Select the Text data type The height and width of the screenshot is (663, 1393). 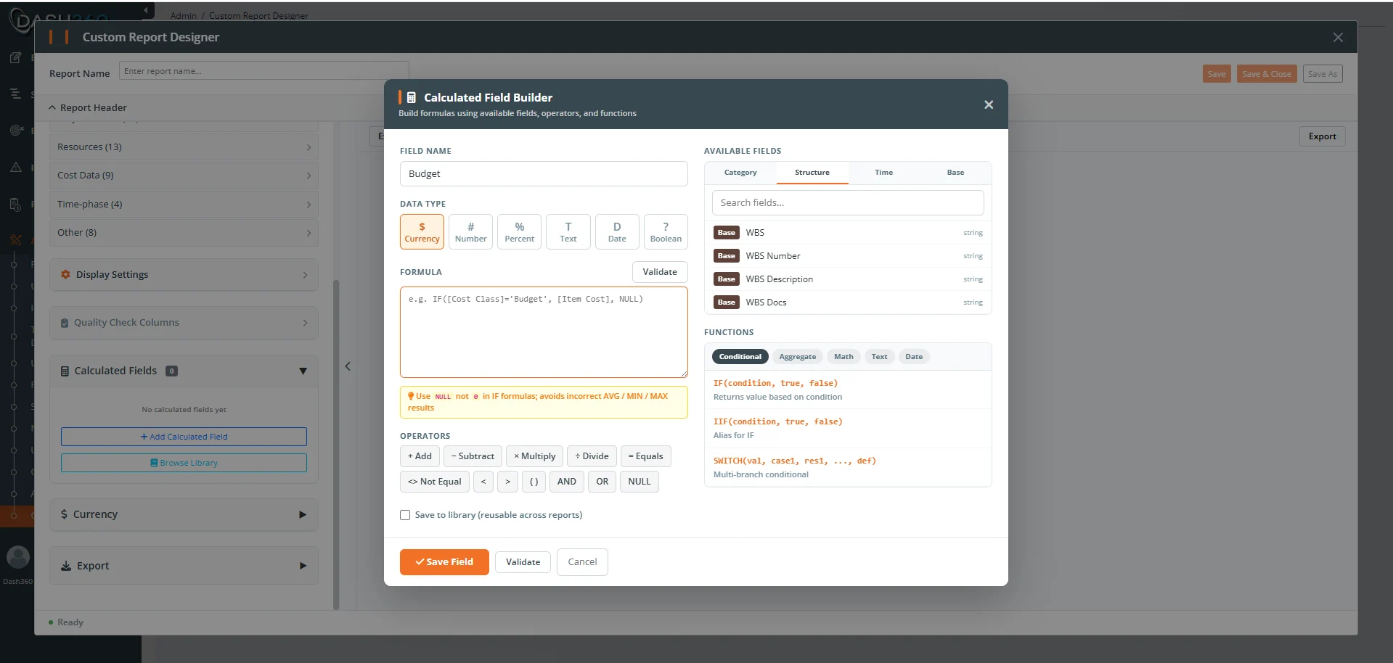(x=568, y=232)
